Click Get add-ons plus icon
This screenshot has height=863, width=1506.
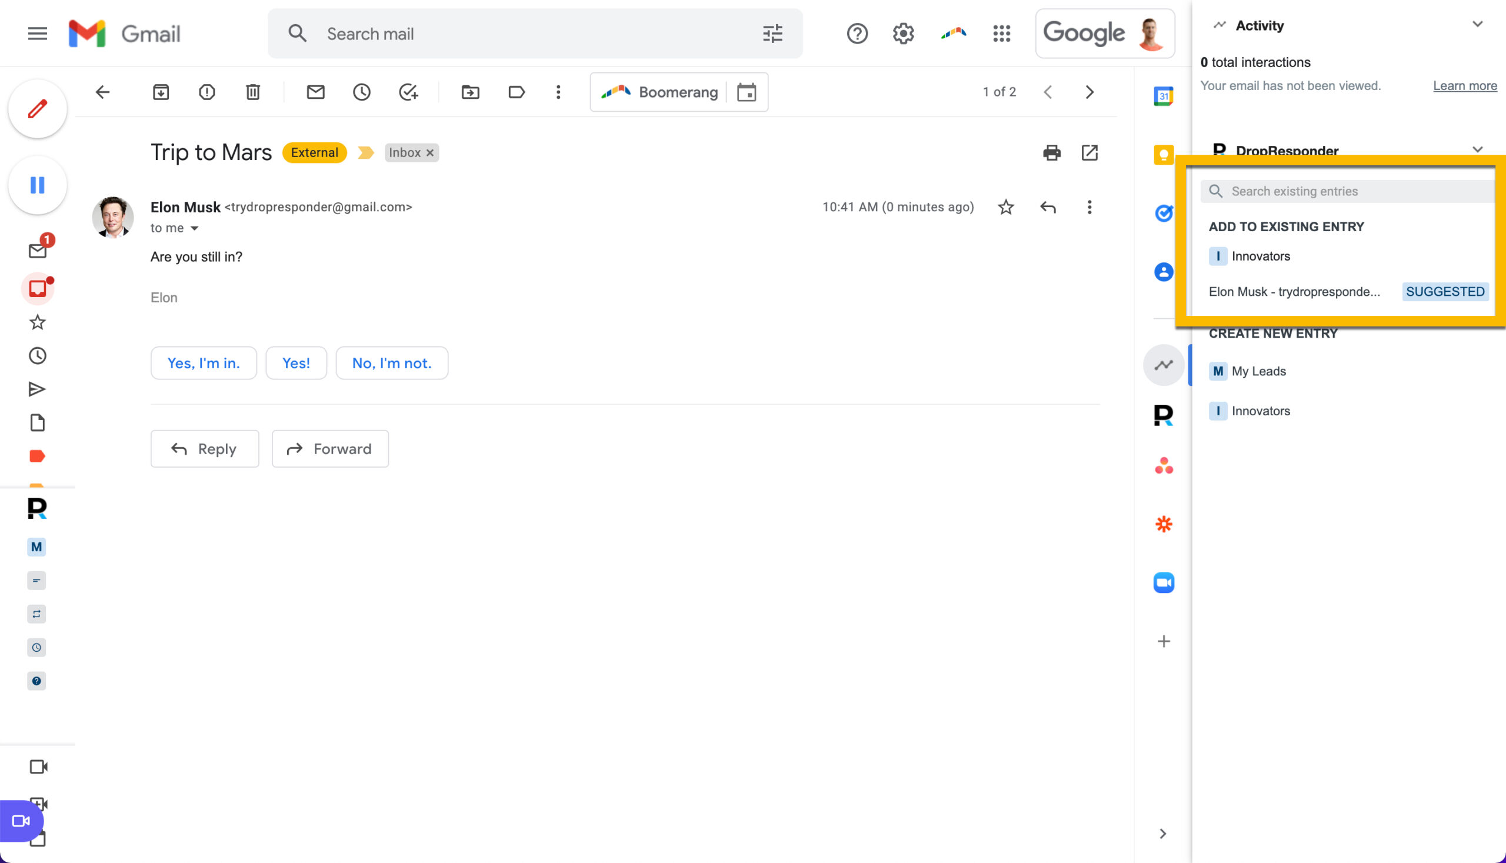point(1164,641)
